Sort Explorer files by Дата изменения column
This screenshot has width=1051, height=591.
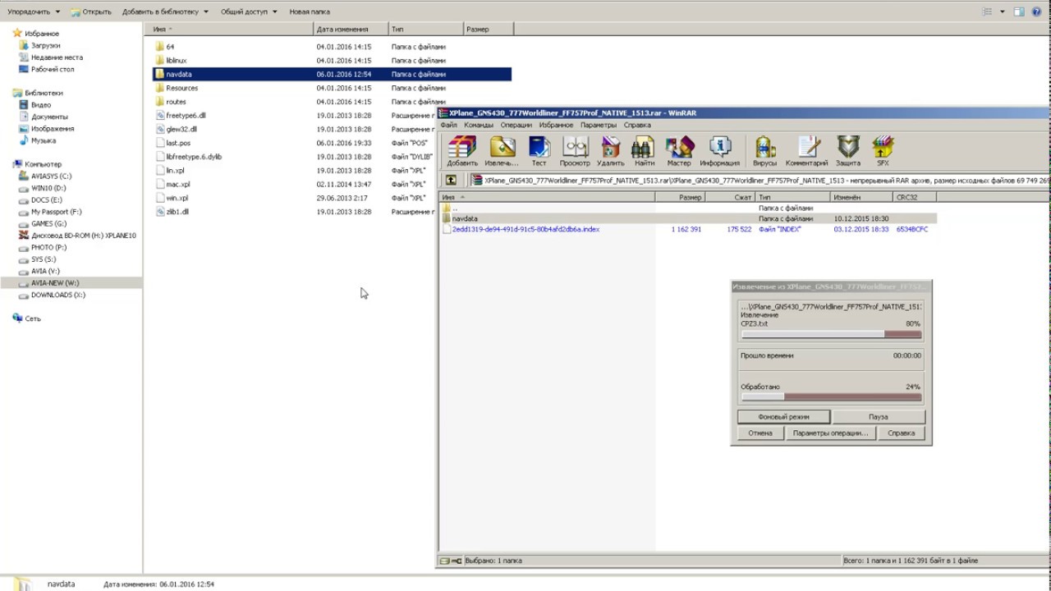click(x=351, y=29)
